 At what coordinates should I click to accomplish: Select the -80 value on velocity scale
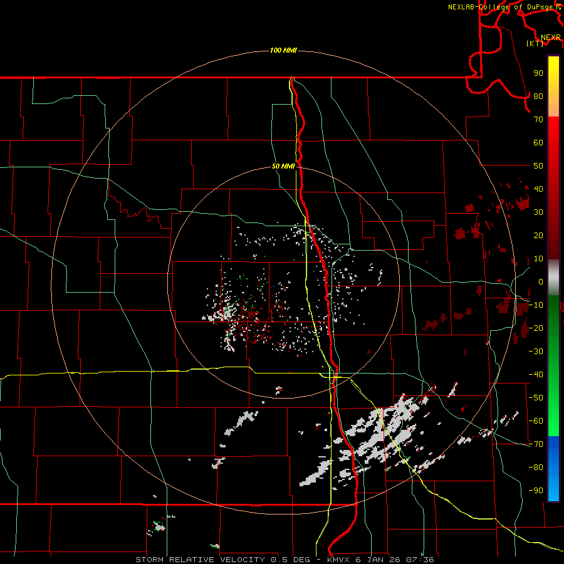(x=536, y=467)
